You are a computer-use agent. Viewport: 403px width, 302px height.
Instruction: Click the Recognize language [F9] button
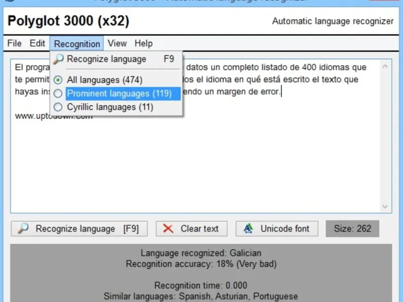(x=79, y=229)
